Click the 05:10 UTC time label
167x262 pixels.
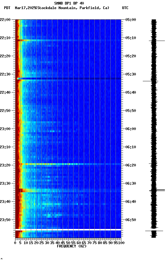pos(130,38)
